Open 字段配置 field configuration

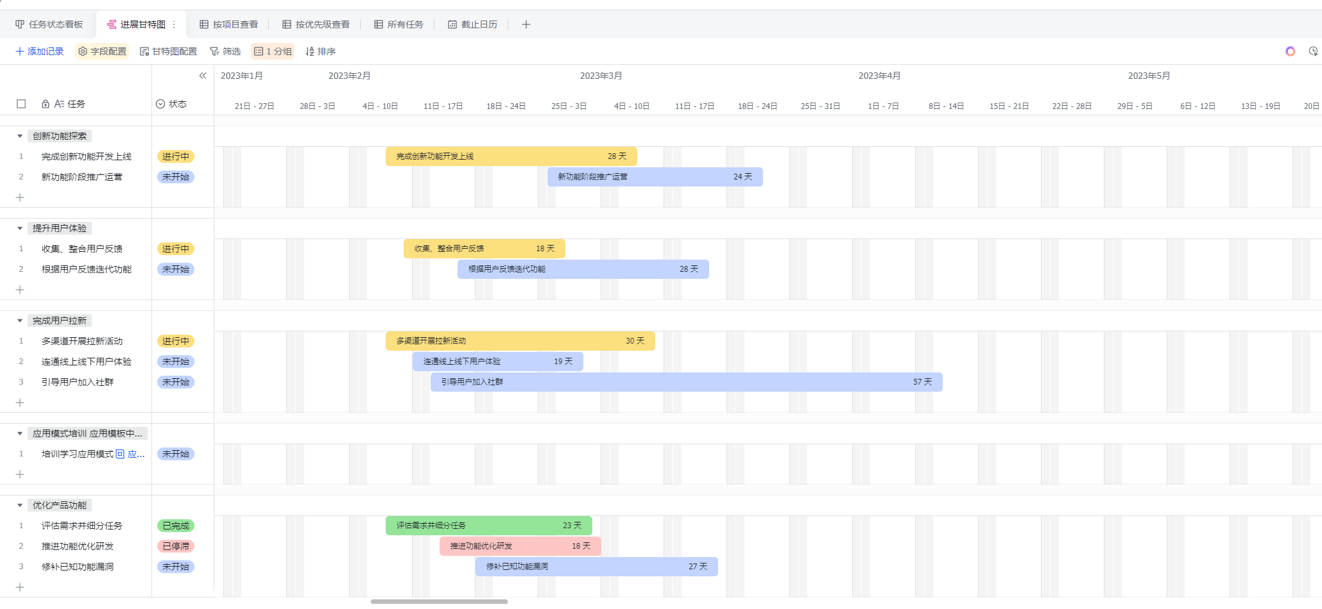click(102, 51)
